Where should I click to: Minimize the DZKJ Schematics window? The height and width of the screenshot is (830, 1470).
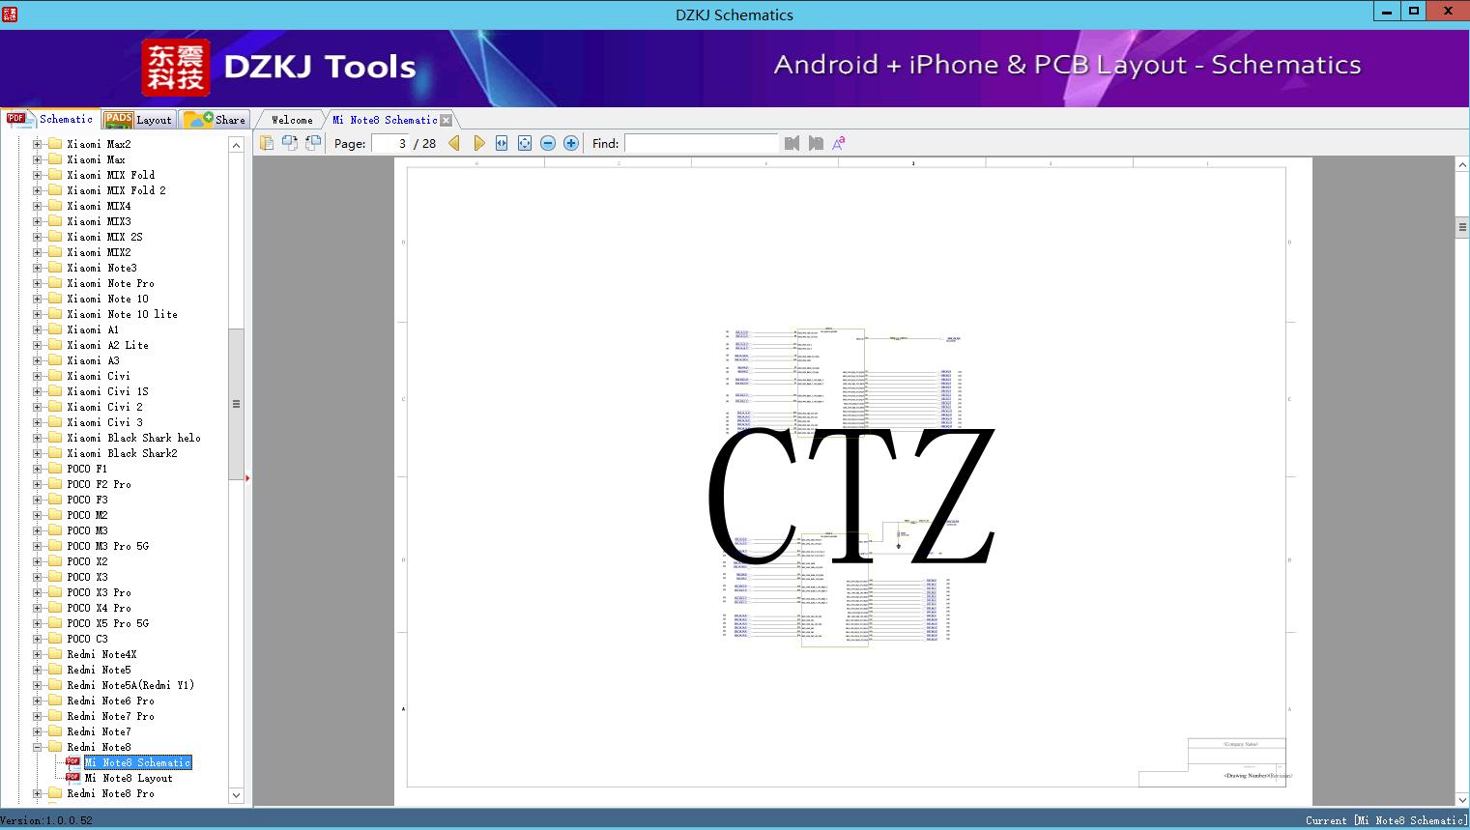[1387, 12]
